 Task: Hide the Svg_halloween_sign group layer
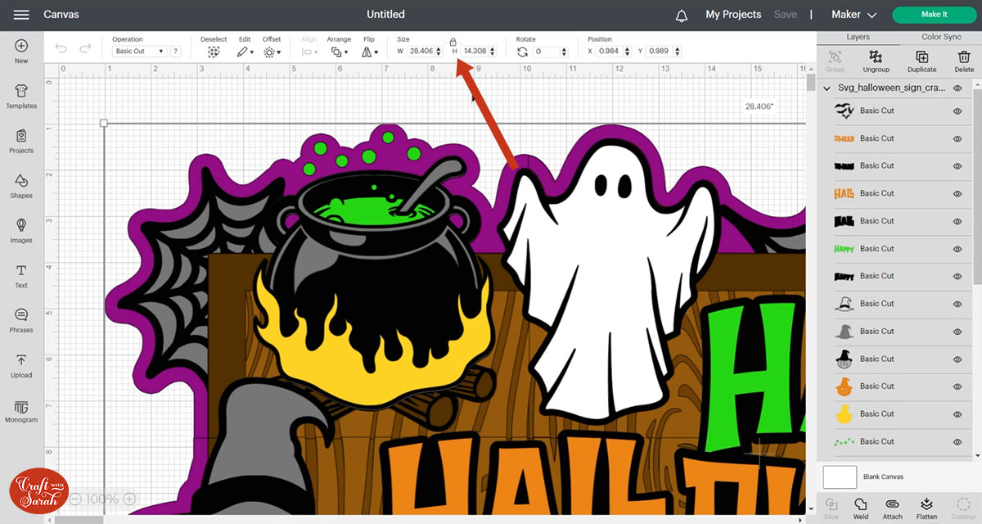[957, 88]
